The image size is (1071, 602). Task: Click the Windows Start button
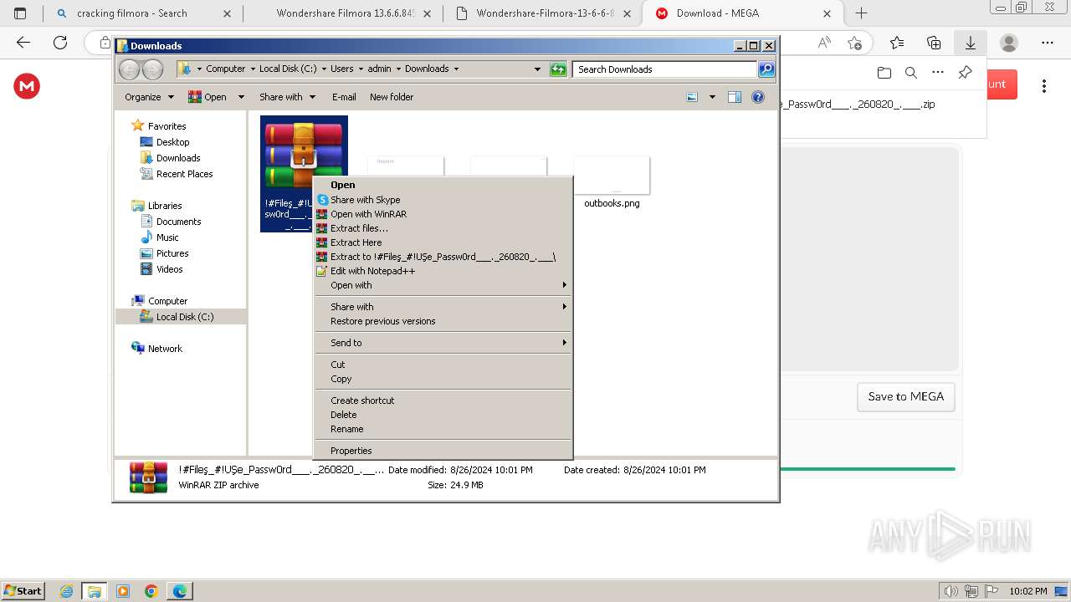[x=23, y=590]
